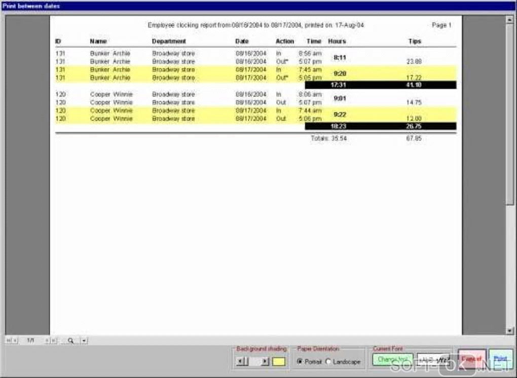The width and height of the screenshot is (517, 378).
Task: Click the Hours column header
Action: click(337, 41)
